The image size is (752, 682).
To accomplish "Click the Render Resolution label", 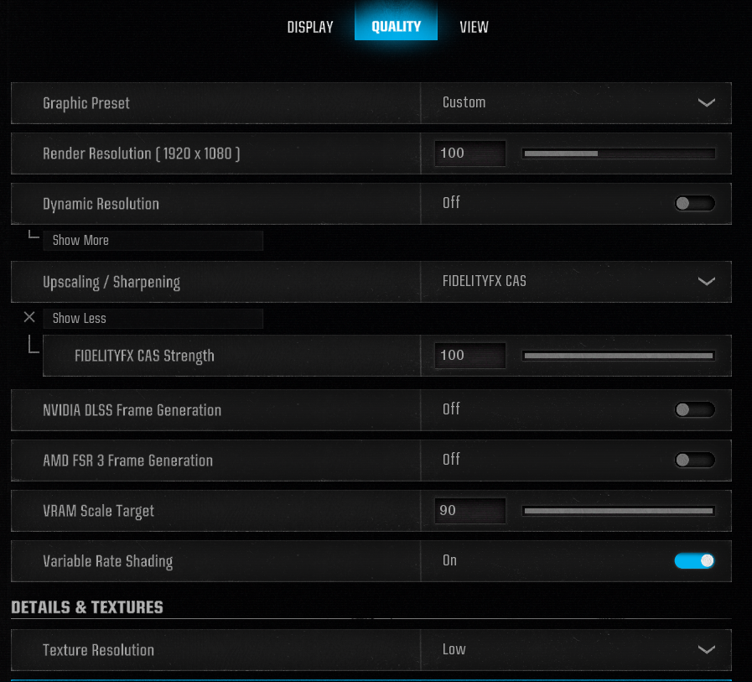I will pos(142,154).
